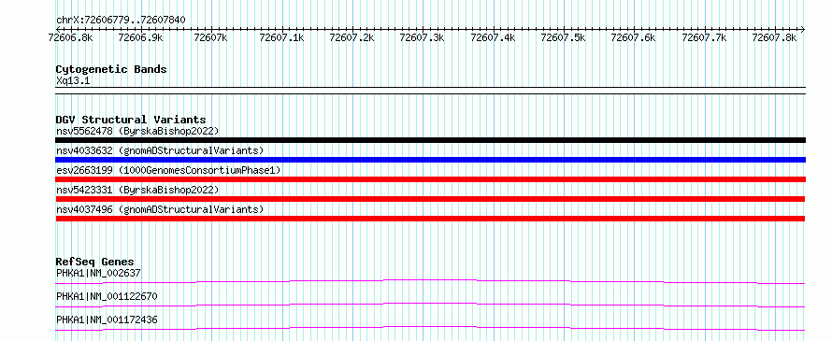This screenshot has width=832, height=341.
Task: Click transcript label PHKA1|NM_001172436
Action: [107, 320]
